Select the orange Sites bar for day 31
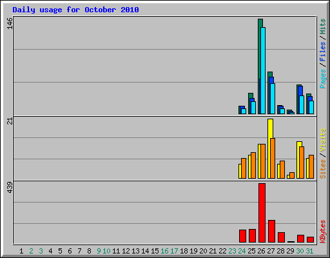 click(311, 166)
